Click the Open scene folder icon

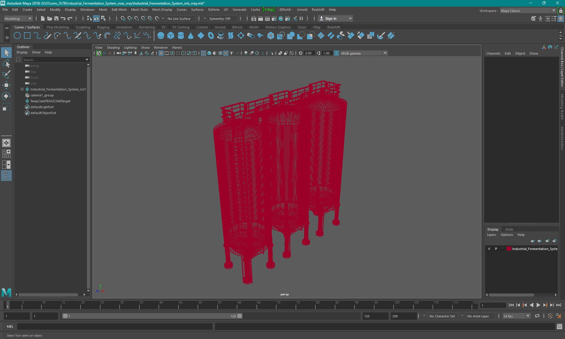(49, 19)
